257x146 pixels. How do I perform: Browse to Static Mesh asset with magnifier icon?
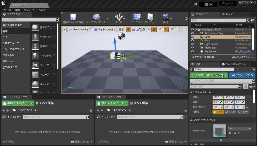235,133
